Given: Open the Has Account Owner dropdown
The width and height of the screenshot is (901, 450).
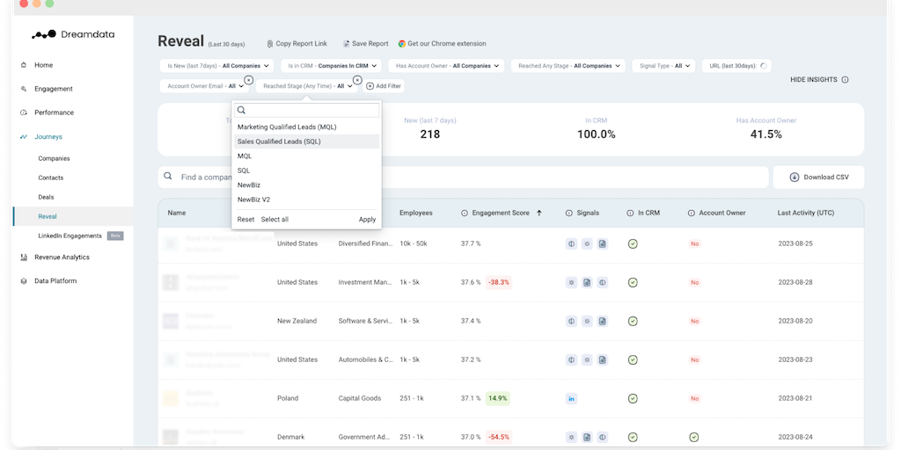Looking at the screenshot, I should [446, 65].
